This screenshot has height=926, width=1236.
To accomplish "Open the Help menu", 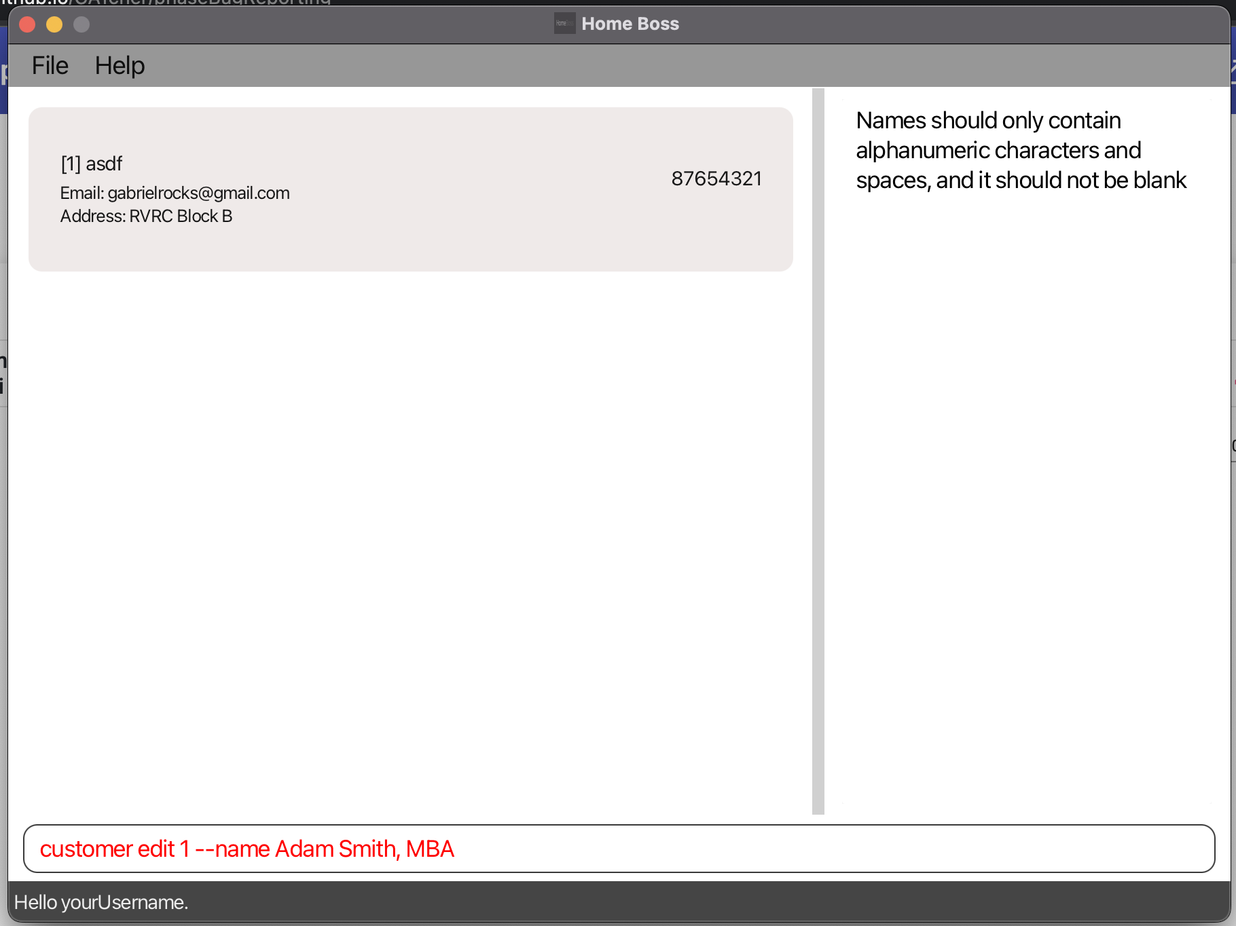I will pos(120,66).
